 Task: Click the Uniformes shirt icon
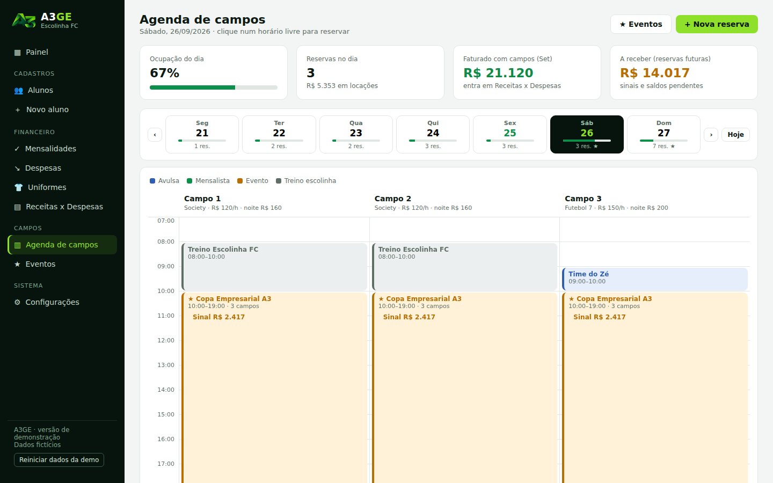[x=18, y=187]
